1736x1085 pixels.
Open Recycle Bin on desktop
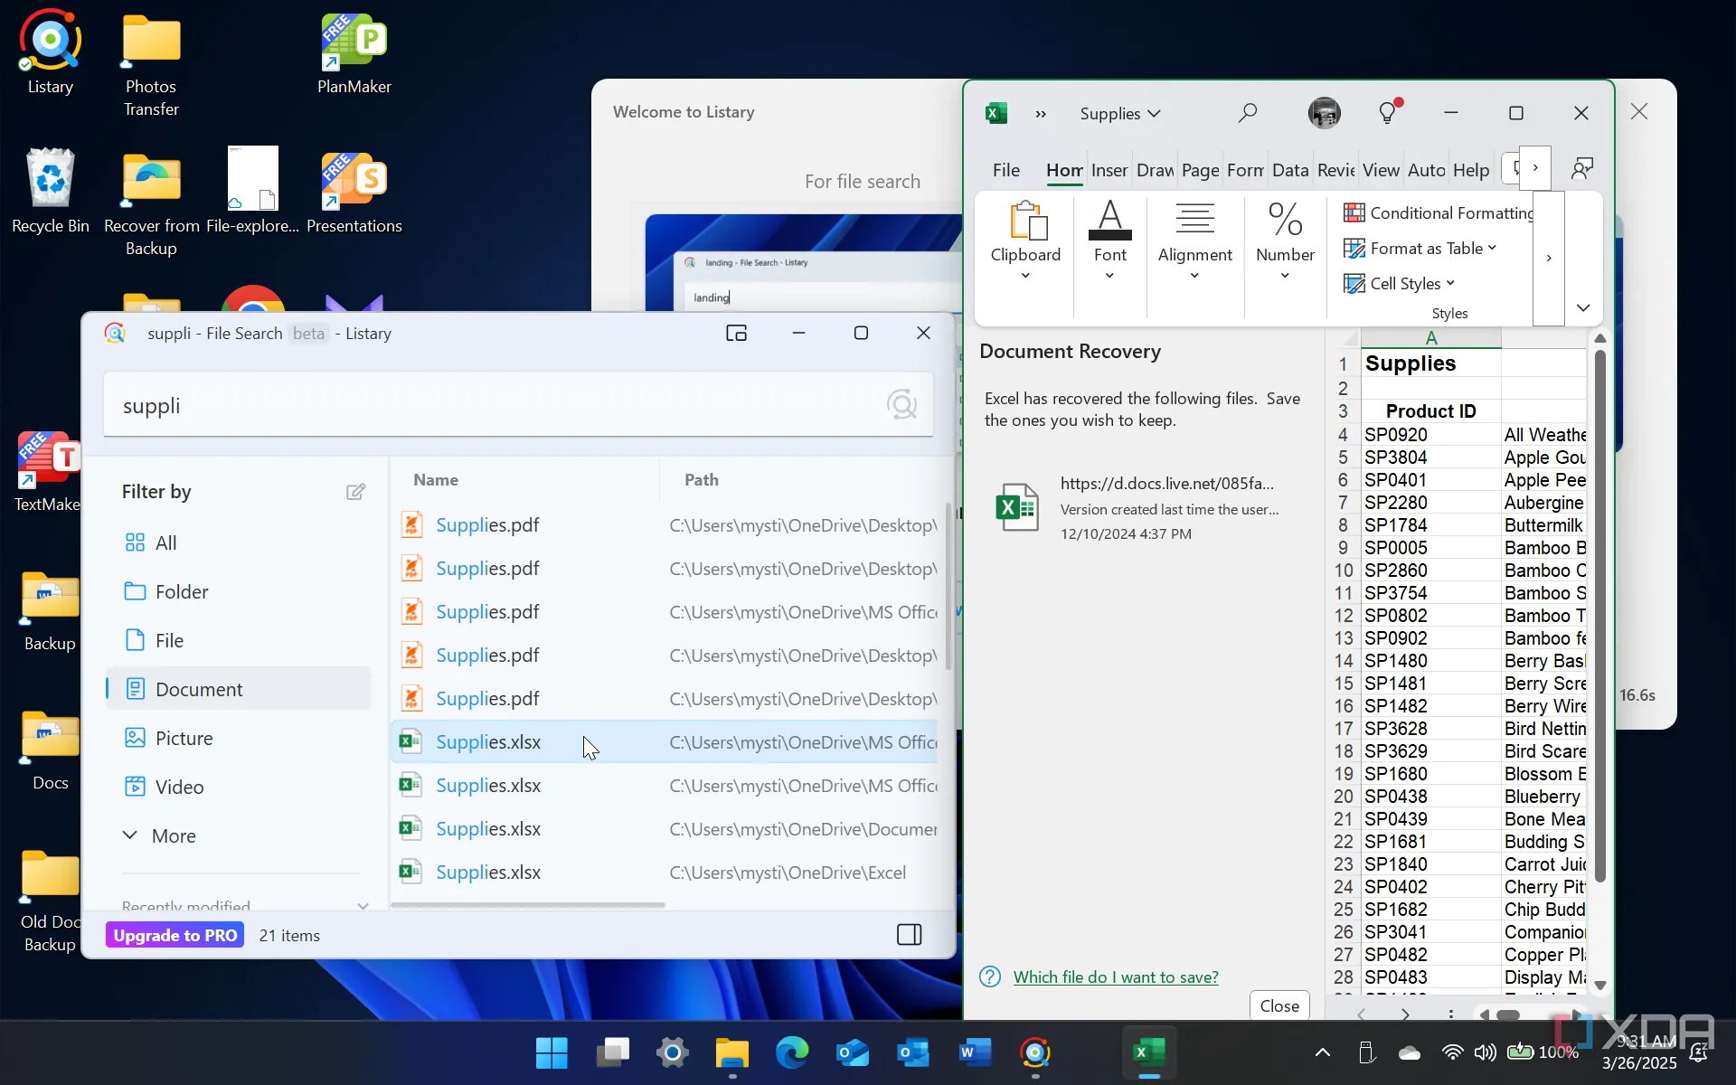coord(51,191)
